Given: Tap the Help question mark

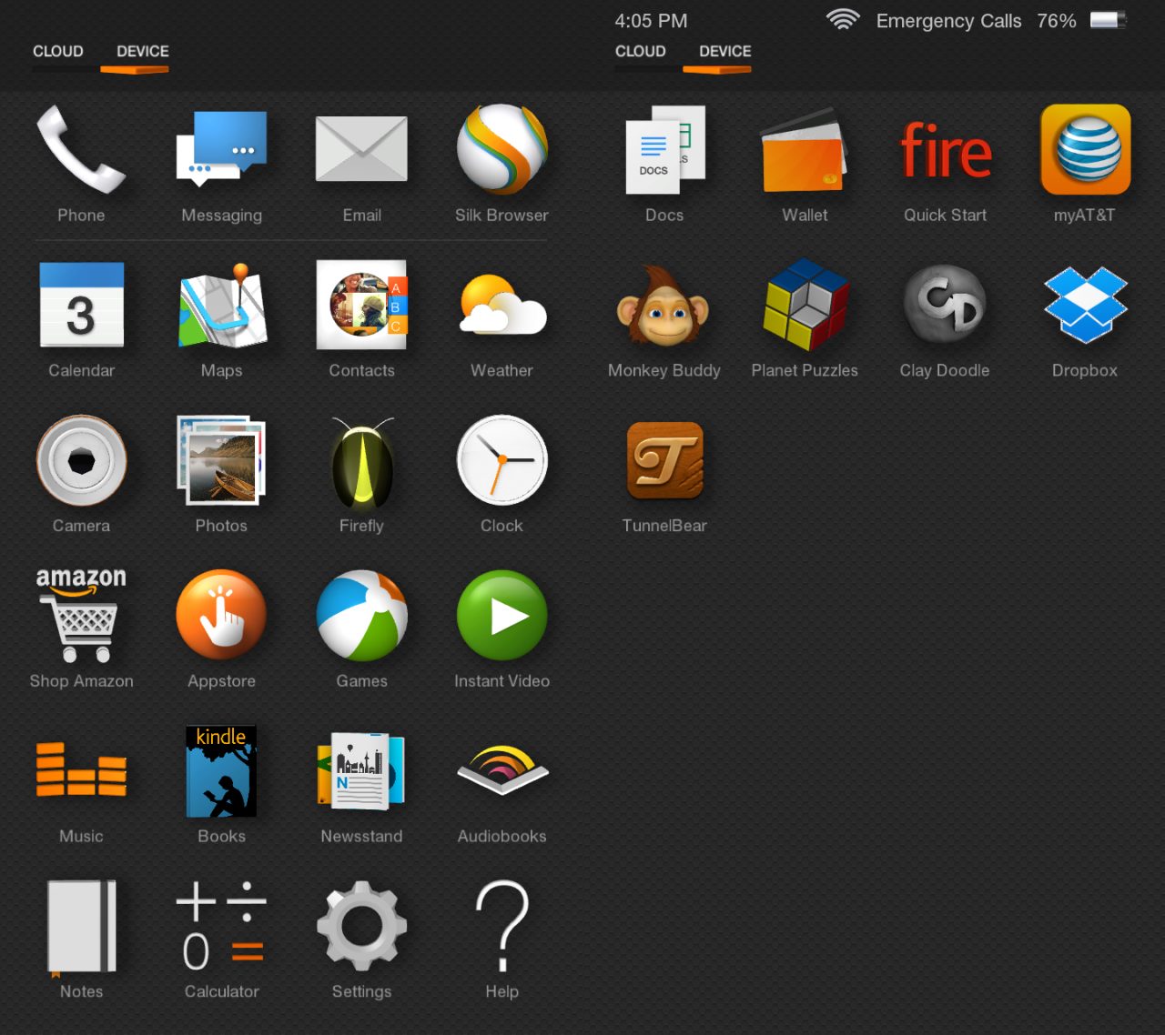Looking at the screenshot, I should tap(501, 927).
